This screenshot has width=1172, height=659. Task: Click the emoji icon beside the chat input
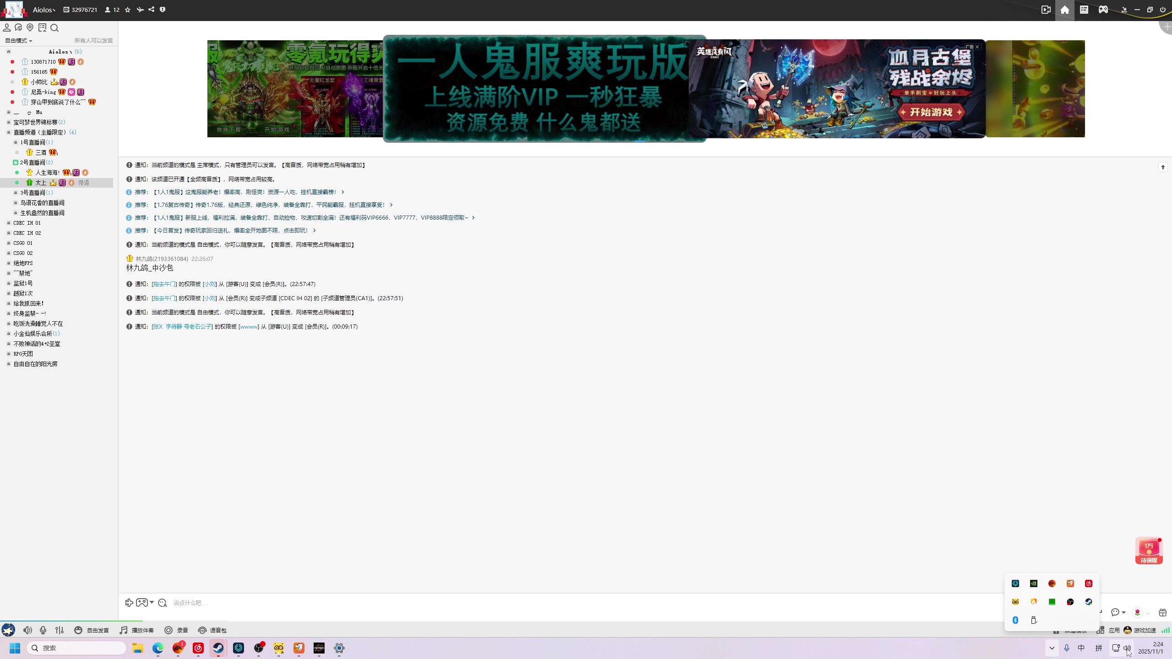click(163, 603)
